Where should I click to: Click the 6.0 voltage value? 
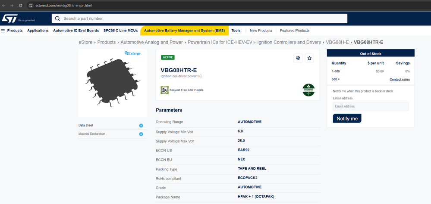point(240,131)
